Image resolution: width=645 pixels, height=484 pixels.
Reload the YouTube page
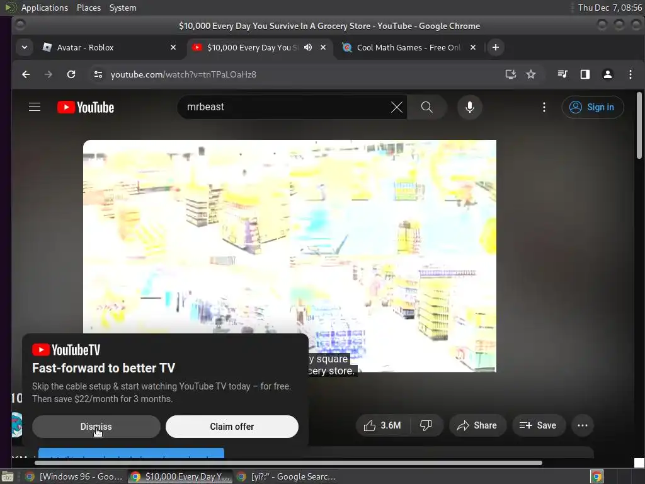click(71, 74)
